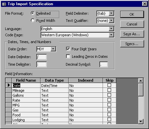
Task: Check Skip for the MPG field
Action: (x=109, y=105)
